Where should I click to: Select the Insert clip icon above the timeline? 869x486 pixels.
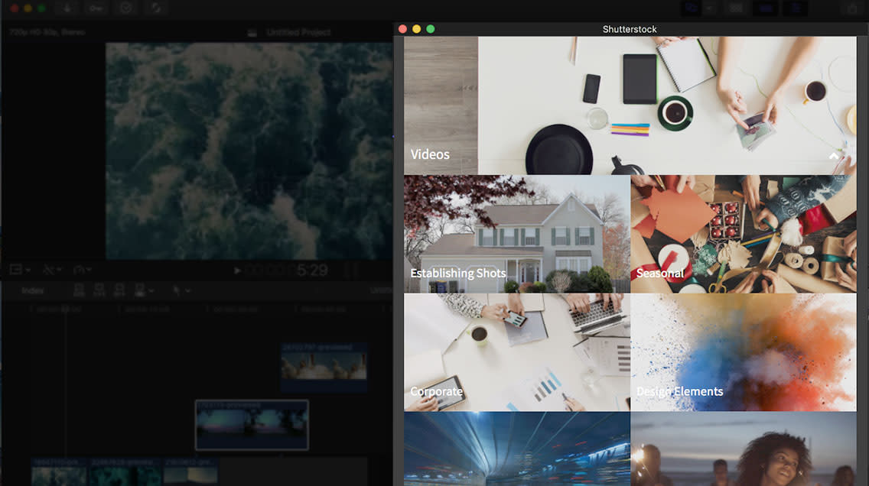[x=98, y=290]
